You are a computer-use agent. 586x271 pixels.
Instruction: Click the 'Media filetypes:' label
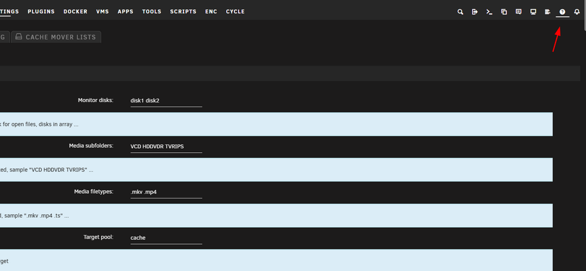click(x=93, y=191)
